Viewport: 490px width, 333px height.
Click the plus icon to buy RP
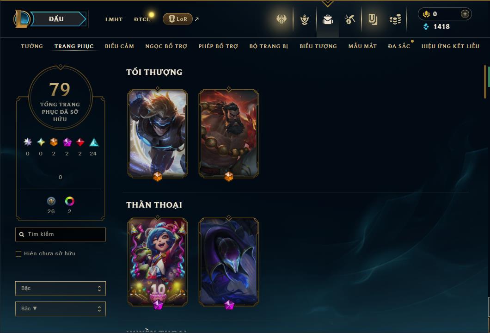pos(465,14)
